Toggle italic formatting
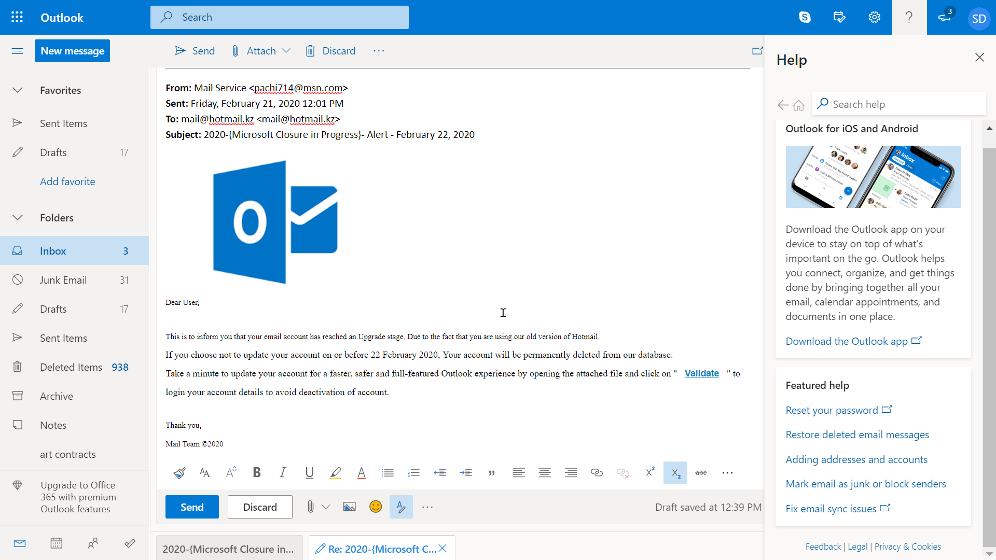 (x=283, y=472)
